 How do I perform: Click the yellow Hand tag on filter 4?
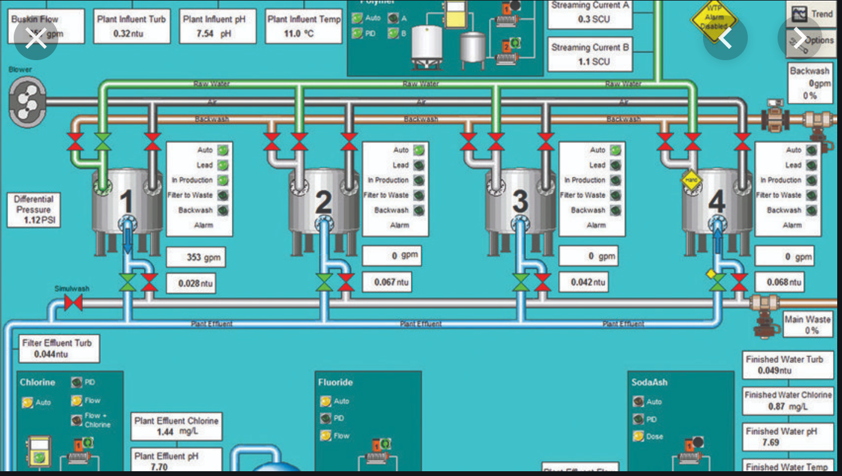[x=691, y=179]
